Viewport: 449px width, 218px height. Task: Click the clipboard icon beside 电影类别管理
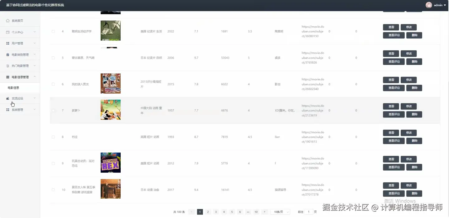[8, 55]
